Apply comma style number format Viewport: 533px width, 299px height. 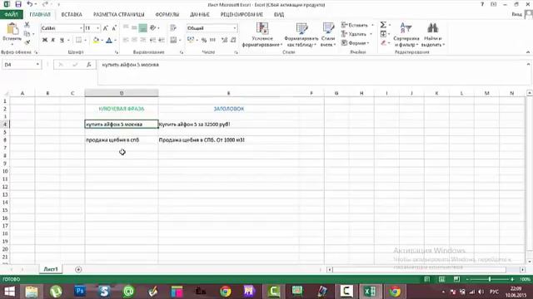(212, 40)
